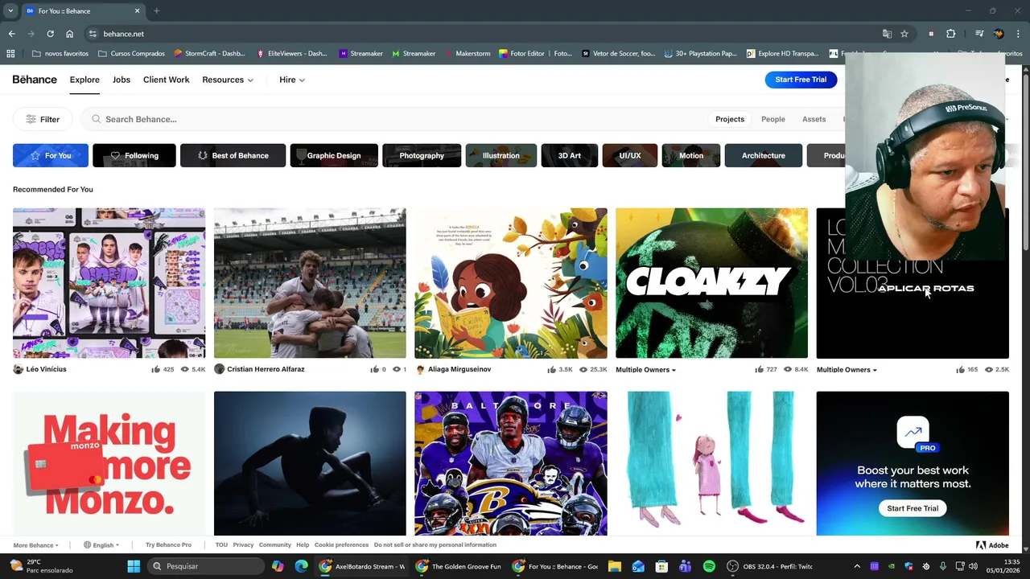Open Spotify from the taskbar
1030x579 pixels.
click(709, 566)
